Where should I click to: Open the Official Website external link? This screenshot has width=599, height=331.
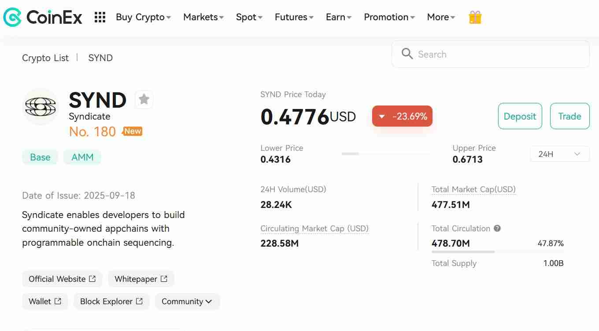click(62, 279)
